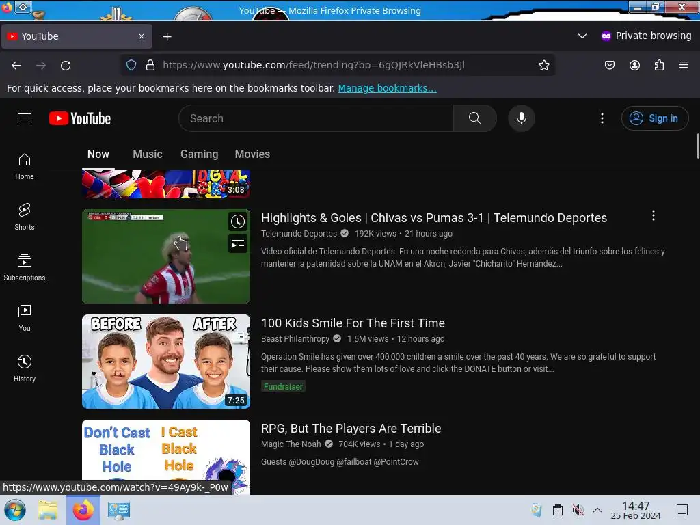Screen dimensions: 700x525
Task: Open YouTube settings three-dot menu
Action: coord(602,118)
